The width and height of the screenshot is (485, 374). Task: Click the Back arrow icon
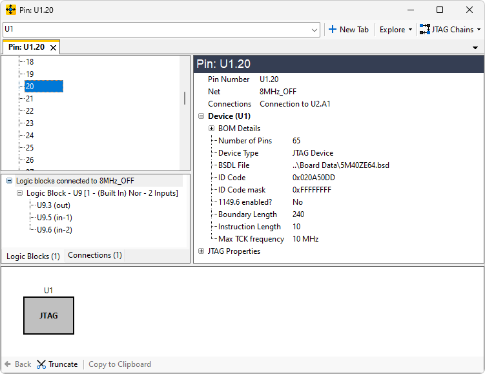point(8,364)
